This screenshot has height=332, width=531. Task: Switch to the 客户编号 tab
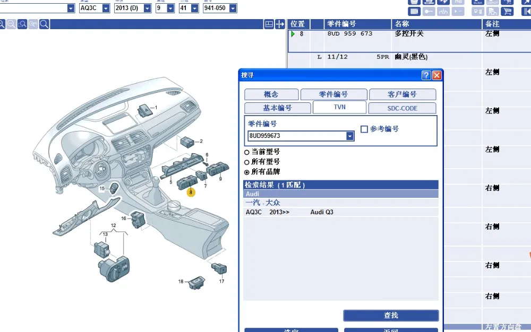point(402,94)
